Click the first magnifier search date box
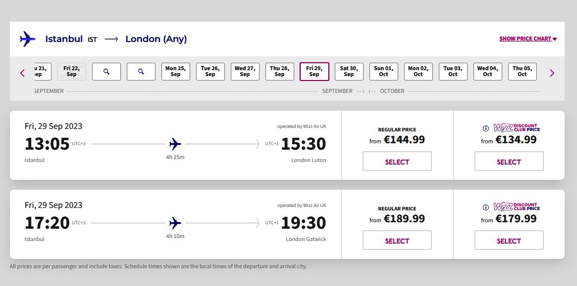Image resolution: width=577 pixels, height=286 pixels. coord(106,72)
